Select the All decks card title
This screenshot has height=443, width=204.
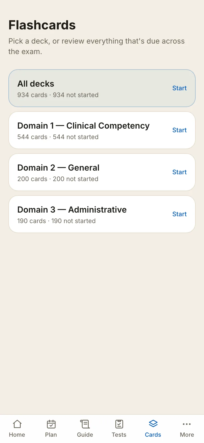coord(36,84)
